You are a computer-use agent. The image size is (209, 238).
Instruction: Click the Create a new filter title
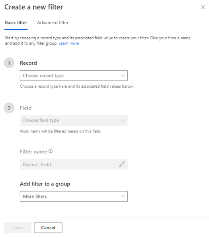[34, 7]
